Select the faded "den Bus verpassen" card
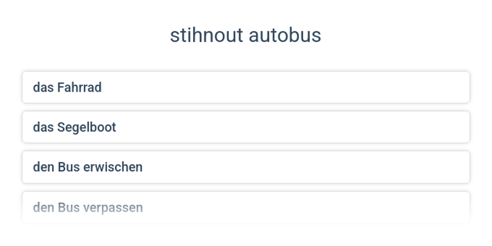 [246, 207]
